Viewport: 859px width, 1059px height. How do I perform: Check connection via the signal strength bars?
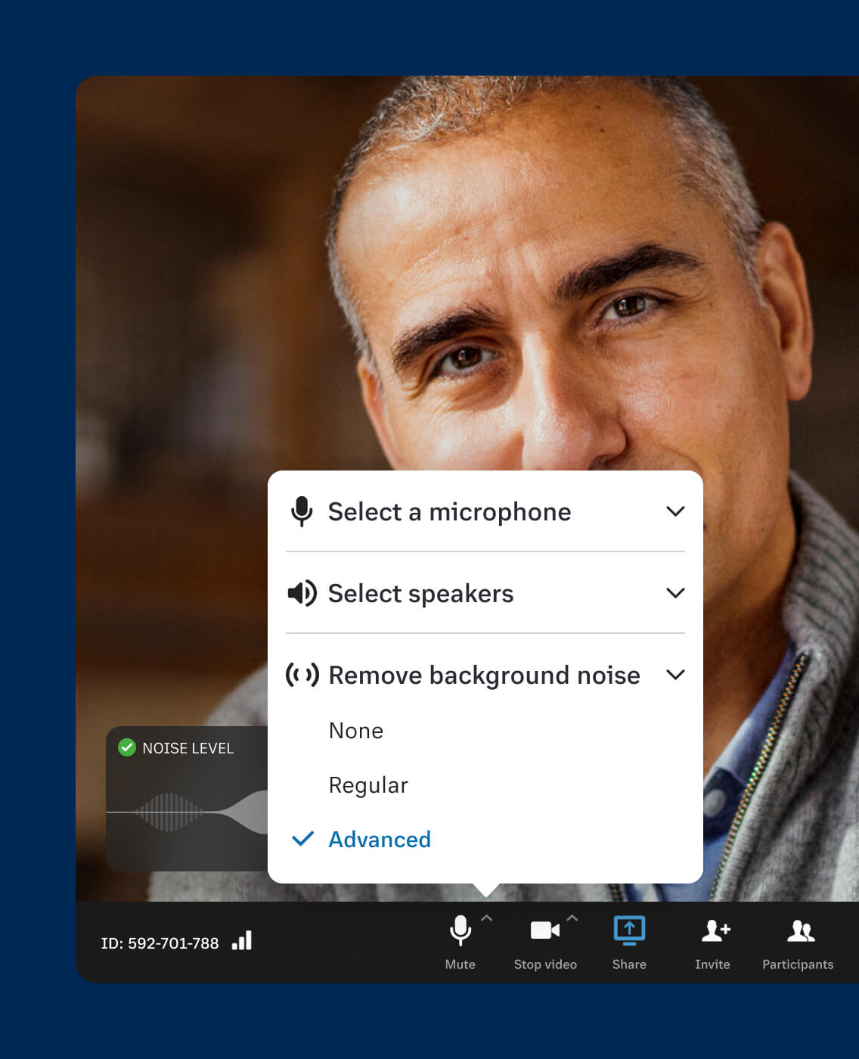(240, 942)
